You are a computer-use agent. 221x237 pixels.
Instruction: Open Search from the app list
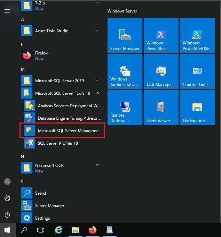61,193
